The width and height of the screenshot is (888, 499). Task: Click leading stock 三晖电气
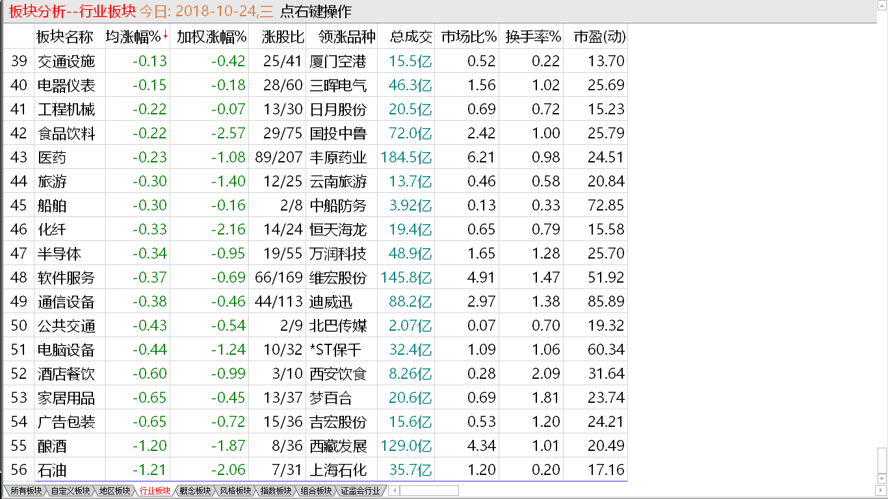tap(338, 85)
